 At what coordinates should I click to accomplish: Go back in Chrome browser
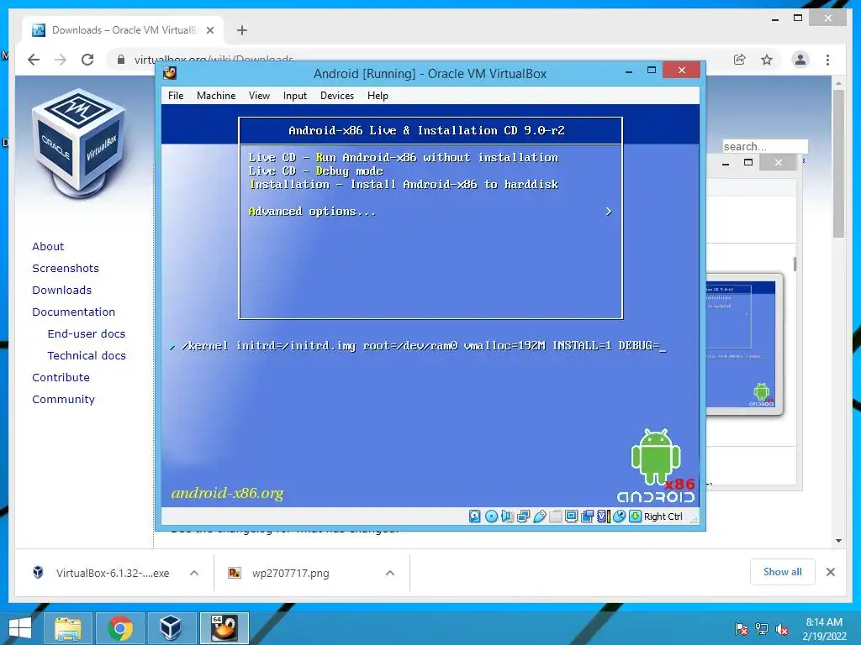(34, 60)
